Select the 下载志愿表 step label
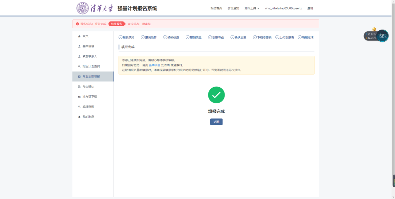Image resolution: width=395 pixels, height=199 pixels. pos(264,37)
